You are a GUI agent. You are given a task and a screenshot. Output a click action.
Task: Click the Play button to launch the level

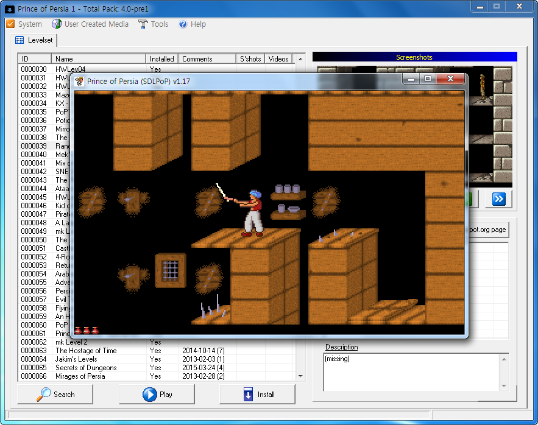[157, 394]
